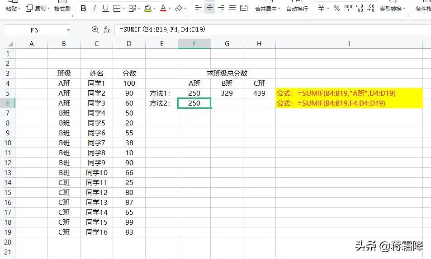
Task: Align text left
Action: coord(198,9)
